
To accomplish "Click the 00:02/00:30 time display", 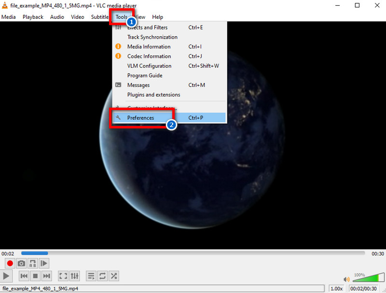I will [x=363, y=289].
